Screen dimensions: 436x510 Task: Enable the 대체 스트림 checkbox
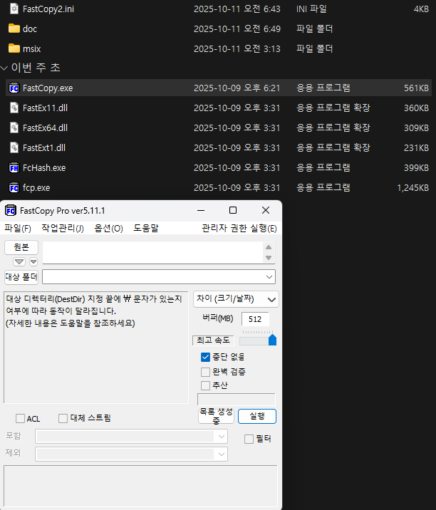[63, 418]
